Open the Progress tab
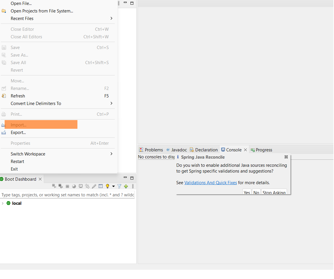Viewport: 334px width, 279px height. [262, 150]
